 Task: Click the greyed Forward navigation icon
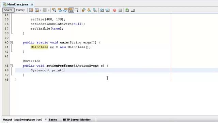pos(45,10)
